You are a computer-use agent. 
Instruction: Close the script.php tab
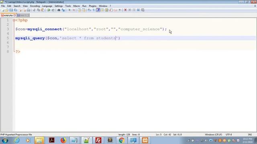pos(14,15)
